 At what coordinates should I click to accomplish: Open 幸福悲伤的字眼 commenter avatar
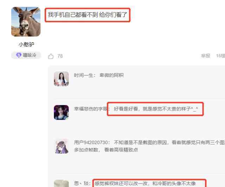(61, 112)
